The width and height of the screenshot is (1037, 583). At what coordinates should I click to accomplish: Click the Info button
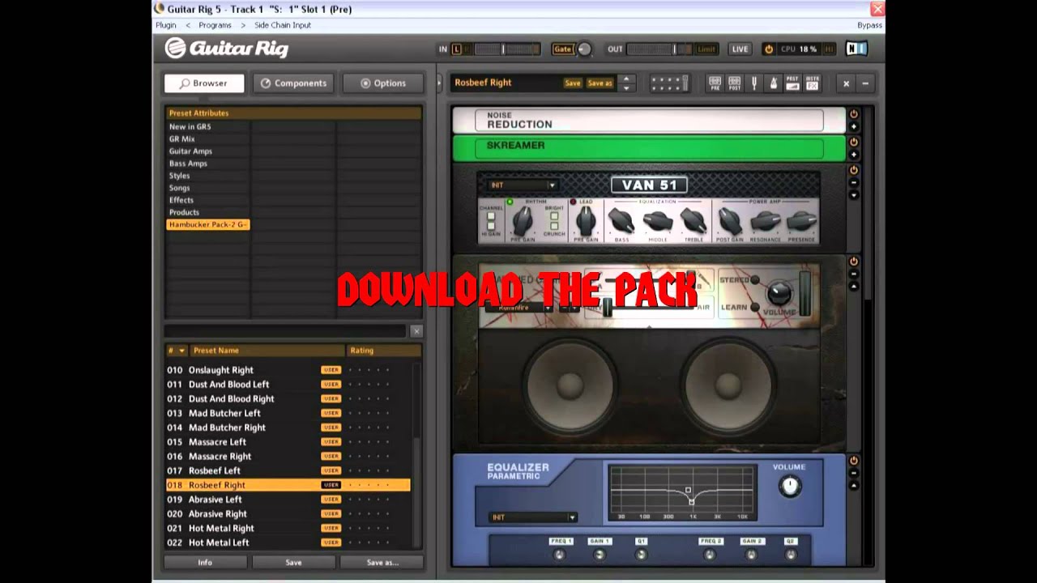[x=205, y=562]
